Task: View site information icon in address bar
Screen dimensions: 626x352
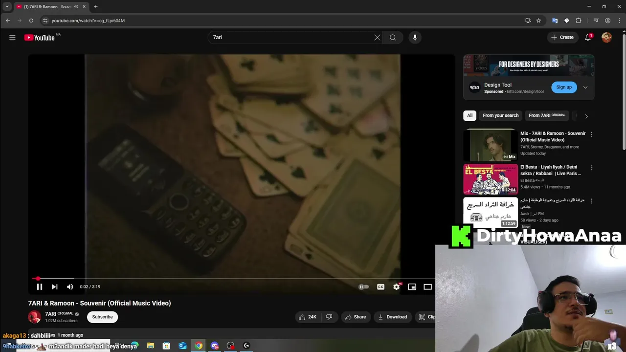Action: [x=45, y=21]
